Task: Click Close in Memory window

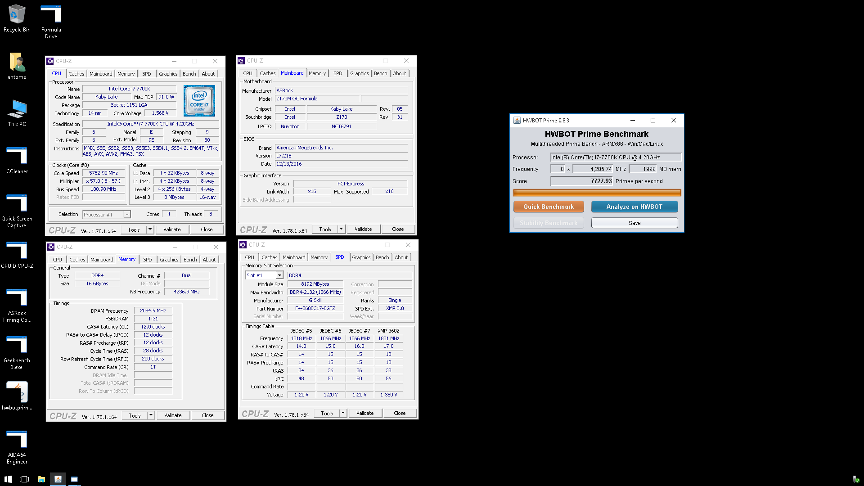Action: click(207, 415)
